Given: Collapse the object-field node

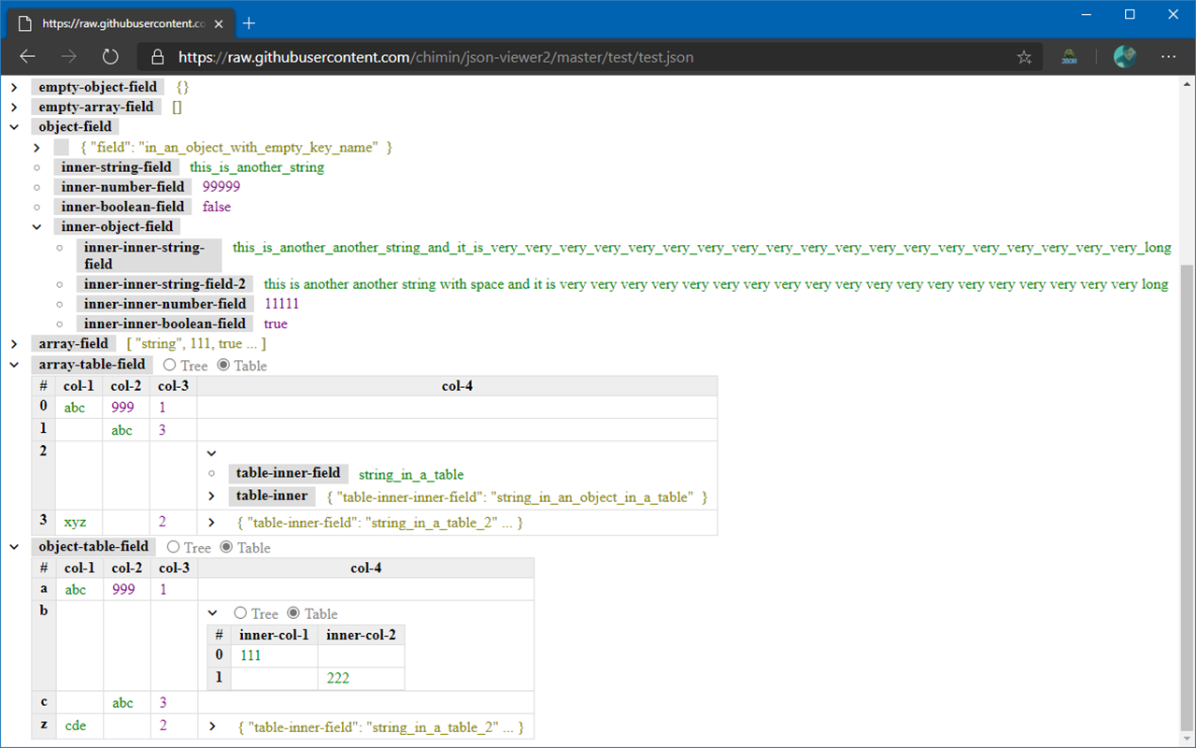Looking at the screenshot, I should pyautogui.click(x=13, y=126).
